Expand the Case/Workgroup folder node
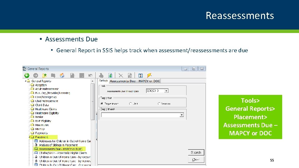Image resolution: width=299 pixels, height=168 pixels. (x=29, y=97)
